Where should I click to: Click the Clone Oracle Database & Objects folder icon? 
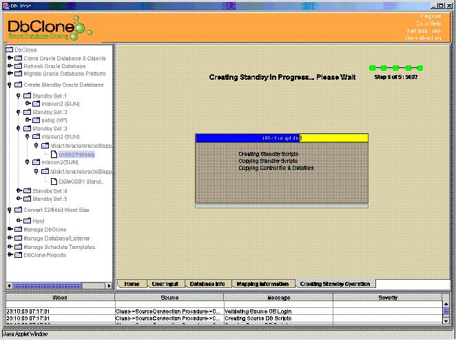point(19,58)
